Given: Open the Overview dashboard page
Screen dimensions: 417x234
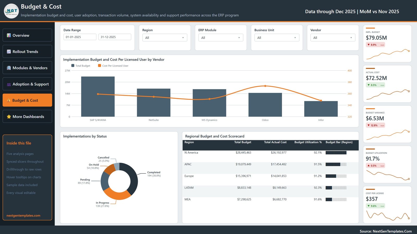Looking at the screenshot, I should pyautogui.click(x=27, y=35).
